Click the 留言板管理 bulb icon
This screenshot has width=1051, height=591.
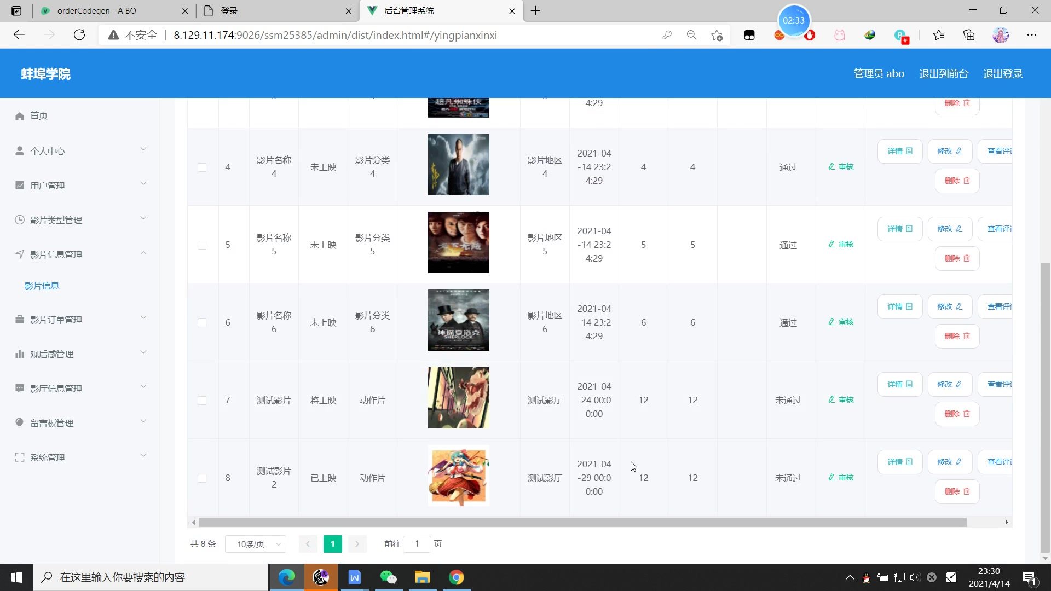[20, 423]
